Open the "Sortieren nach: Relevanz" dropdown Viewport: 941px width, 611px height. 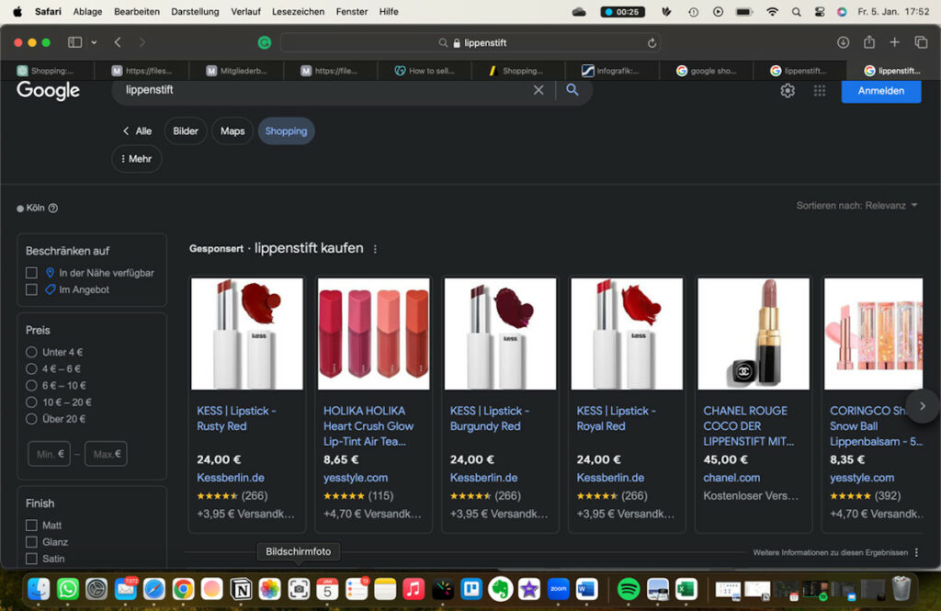click(856, 205)
